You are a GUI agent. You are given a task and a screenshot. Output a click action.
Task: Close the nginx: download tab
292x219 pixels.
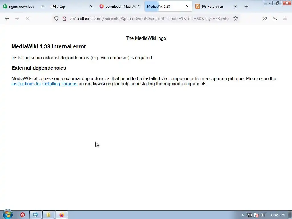tap(43, 6)
